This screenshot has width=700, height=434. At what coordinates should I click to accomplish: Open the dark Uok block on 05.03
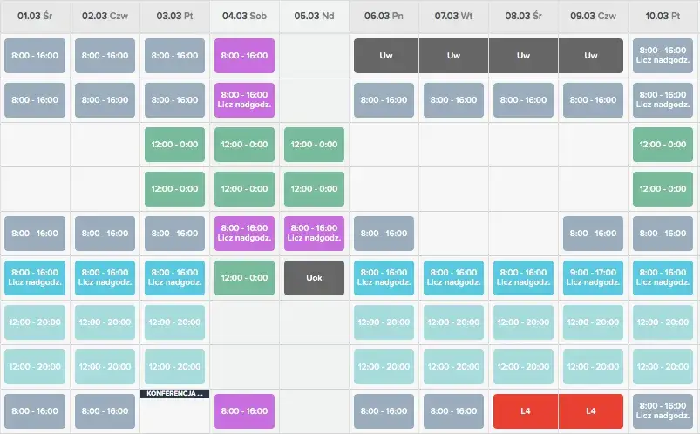pyautogui.click(x=314, y=278)
